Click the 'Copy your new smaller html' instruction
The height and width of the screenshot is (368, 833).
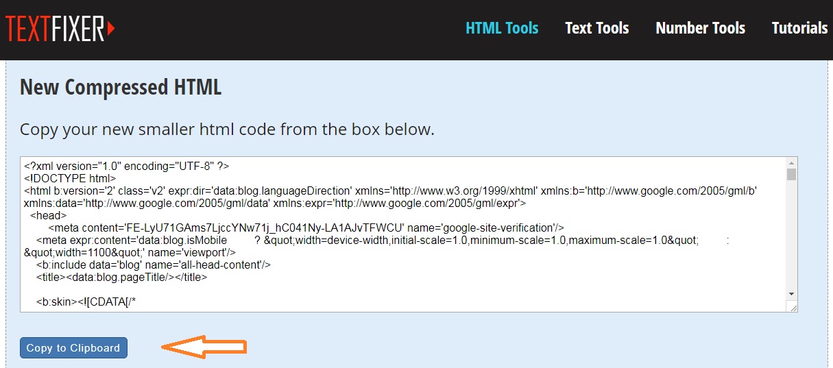click(227, 129)
